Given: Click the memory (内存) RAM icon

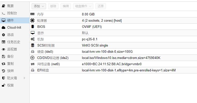Looking at the screenshot, I should point(32,14).
